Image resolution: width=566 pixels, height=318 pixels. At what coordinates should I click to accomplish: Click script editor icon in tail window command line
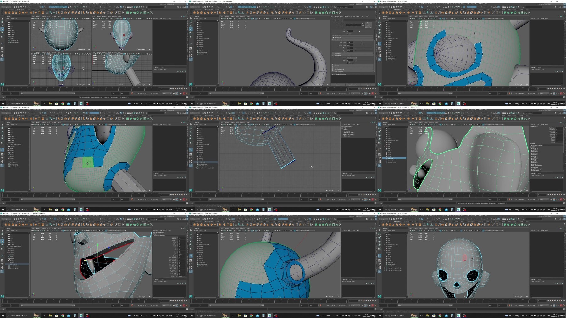375,97
